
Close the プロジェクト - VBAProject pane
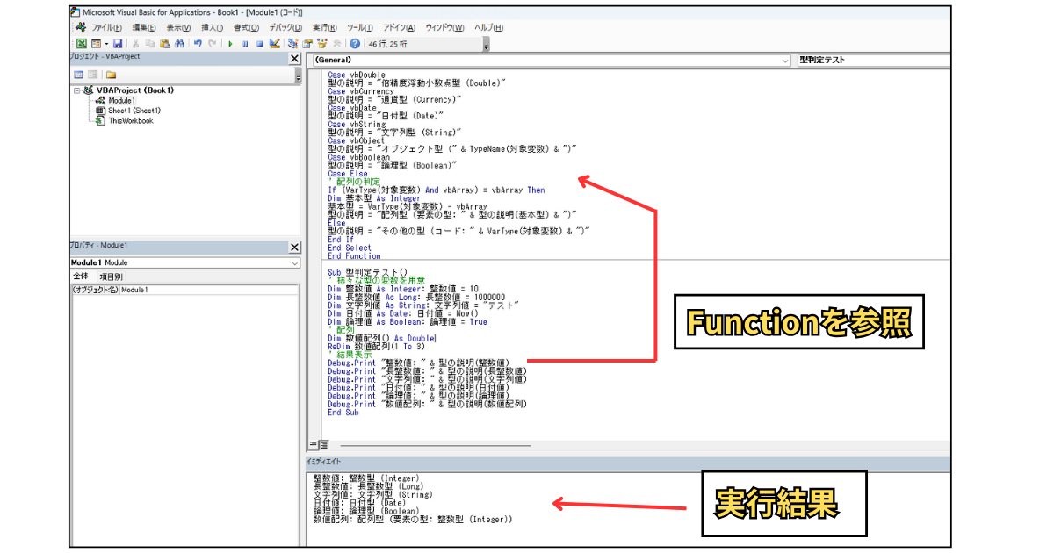pyautogui.click(x=295, y=58)
